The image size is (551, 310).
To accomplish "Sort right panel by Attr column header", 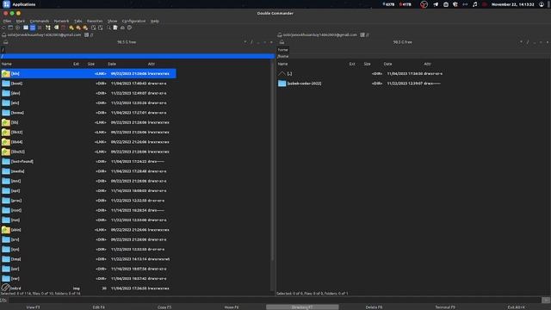I will pos(427,64).
